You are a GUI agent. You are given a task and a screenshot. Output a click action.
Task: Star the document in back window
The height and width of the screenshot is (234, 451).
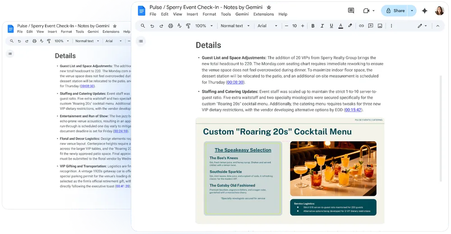(x=115, y=26)
